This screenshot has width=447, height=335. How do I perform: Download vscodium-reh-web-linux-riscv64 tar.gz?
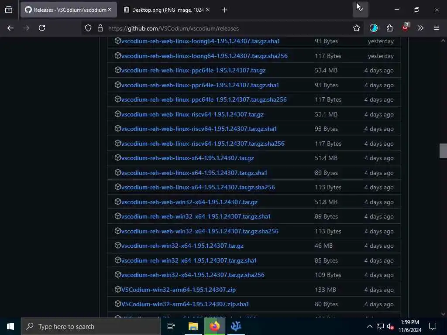[193, 114]
